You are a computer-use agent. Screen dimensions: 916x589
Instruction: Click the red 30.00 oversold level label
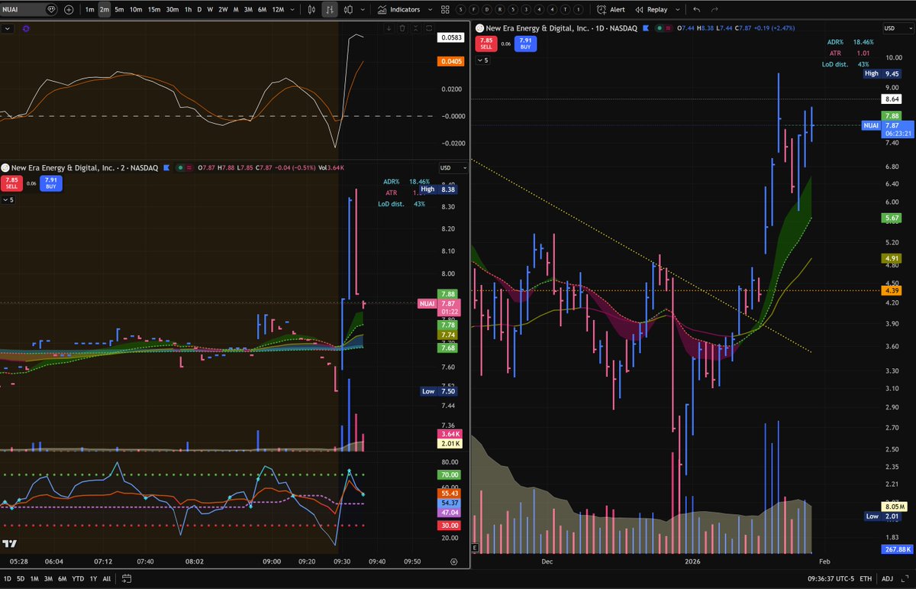tap(447, 525)
